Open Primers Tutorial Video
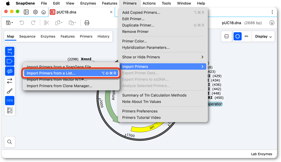Viewport: 281px width, 162px height. (163, 117)
